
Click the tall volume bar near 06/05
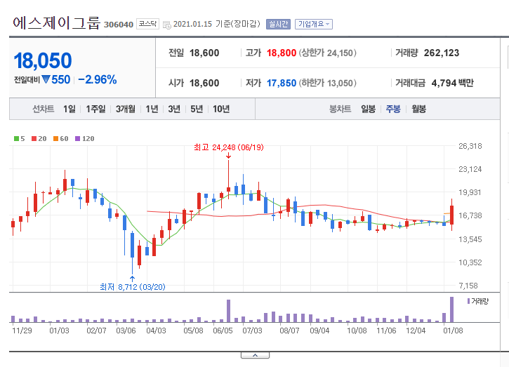pyautogui.click(x=229, y=311)
